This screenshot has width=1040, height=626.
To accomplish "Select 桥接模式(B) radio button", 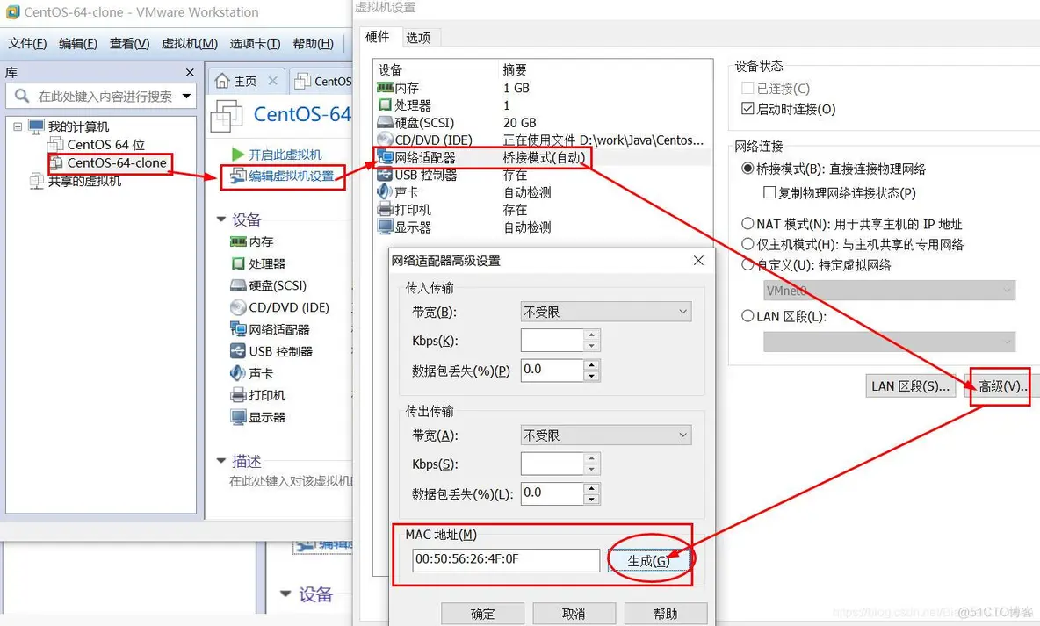I will [x=747, y=169].
